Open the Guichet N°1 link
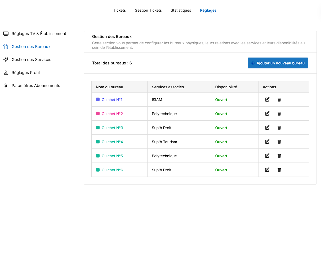The image size is (321, 254). click(x=112, y=100)
